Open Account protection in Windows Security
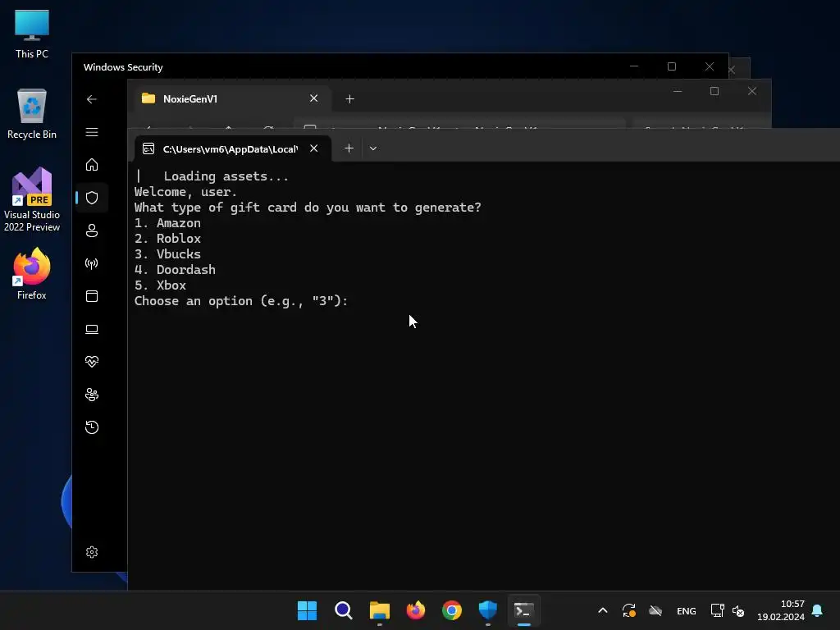 (x=92, y=231)
